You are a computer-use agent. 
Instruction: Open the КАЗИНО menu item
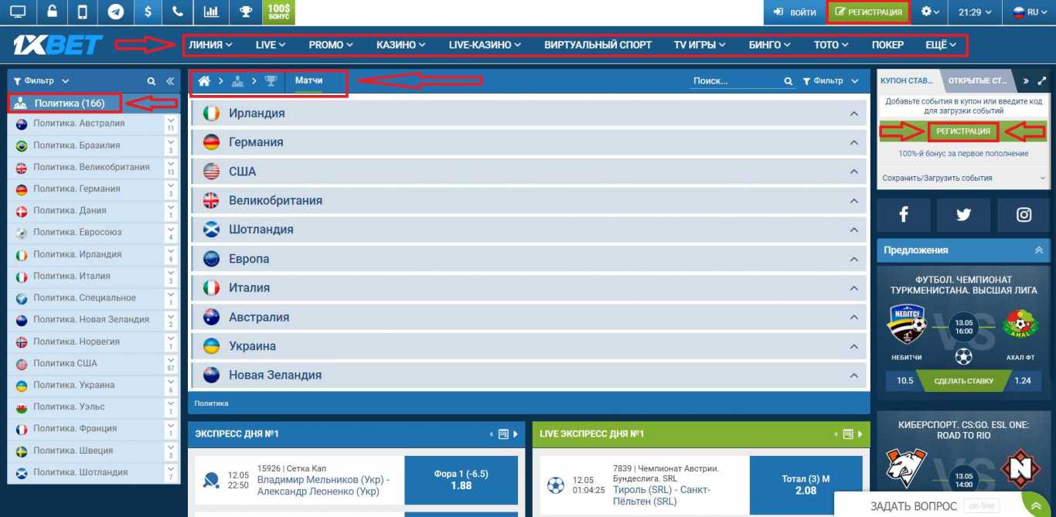[x=400, y=44]
